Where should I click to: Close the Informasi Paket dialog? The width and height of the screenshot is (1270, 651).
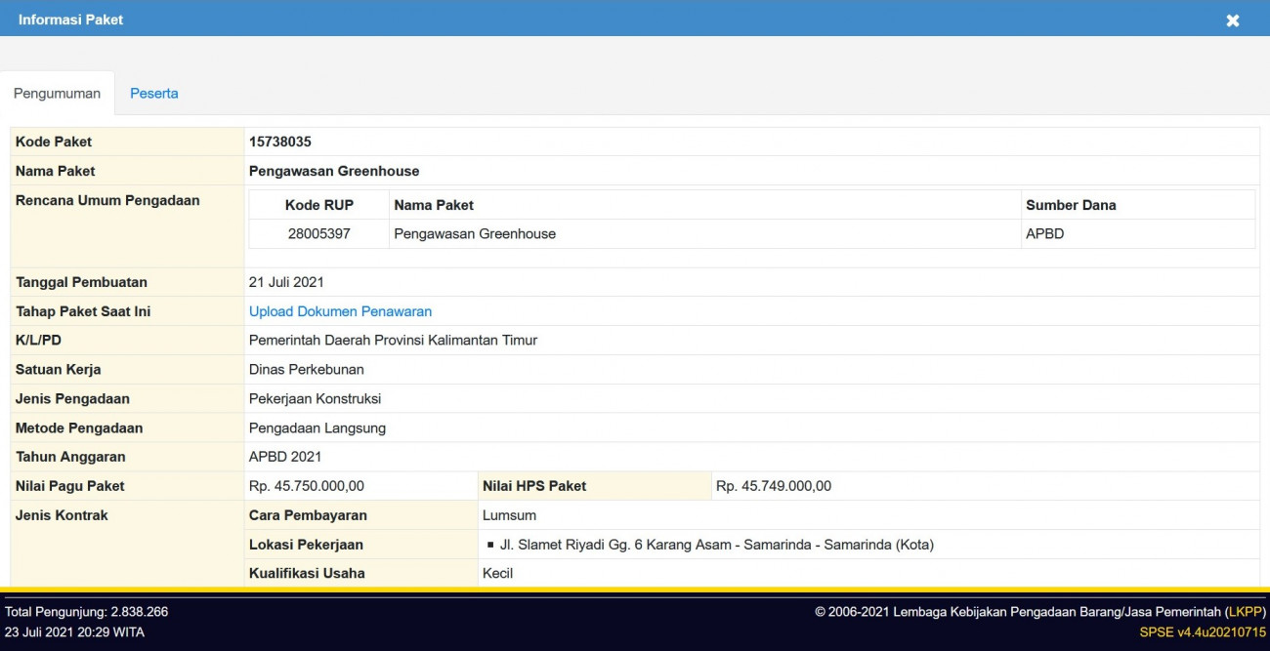click(x=1233, y=20)
